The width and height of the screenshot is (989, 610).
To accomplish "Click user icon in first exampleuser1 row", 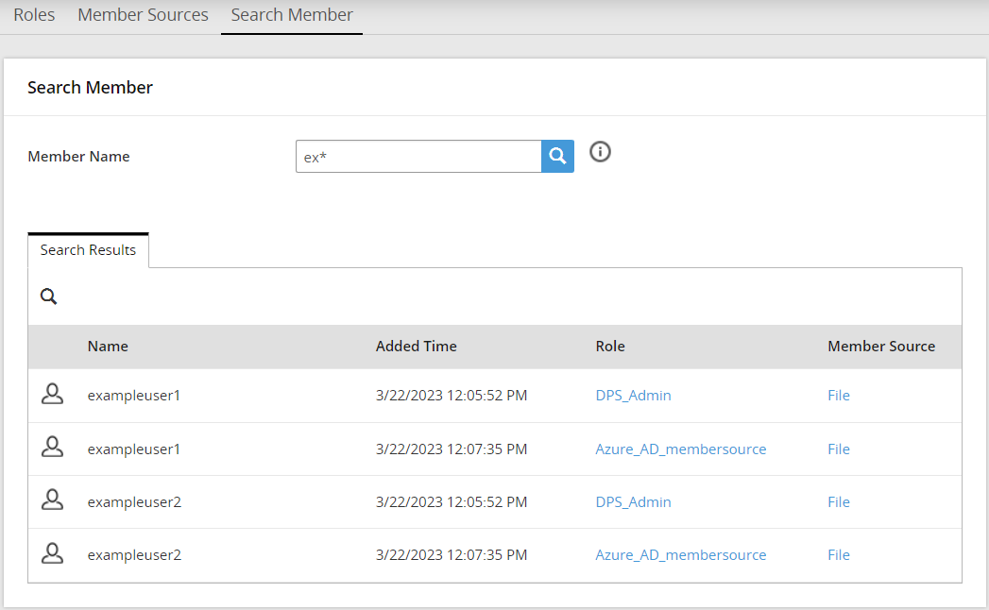I will [53, 395].
